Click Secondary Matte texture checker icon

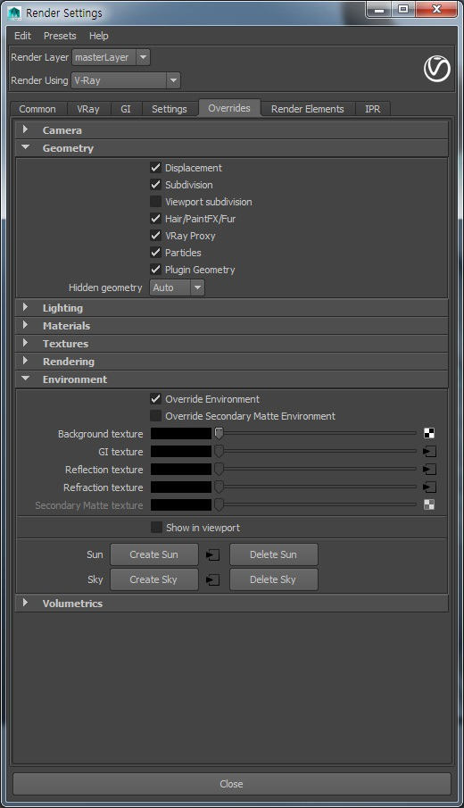coord(429,504)
